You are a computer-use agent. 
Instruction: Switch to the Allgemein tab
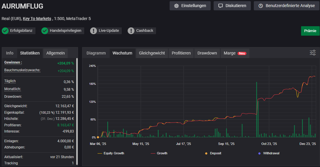click(x=56, y=53)
